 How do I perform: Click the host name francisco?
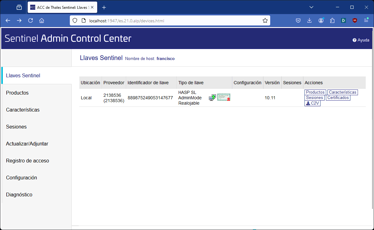point(165,59)
